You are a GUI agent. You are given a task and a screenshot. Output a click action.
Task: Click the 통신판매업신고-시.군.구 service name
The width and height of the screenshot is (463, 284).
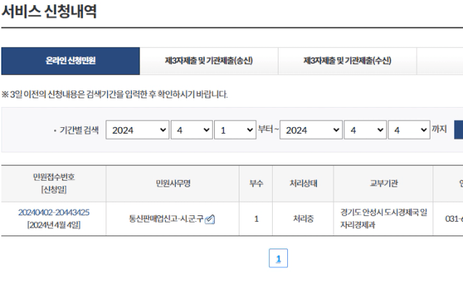pyautogui.click(x=166, y=219)
